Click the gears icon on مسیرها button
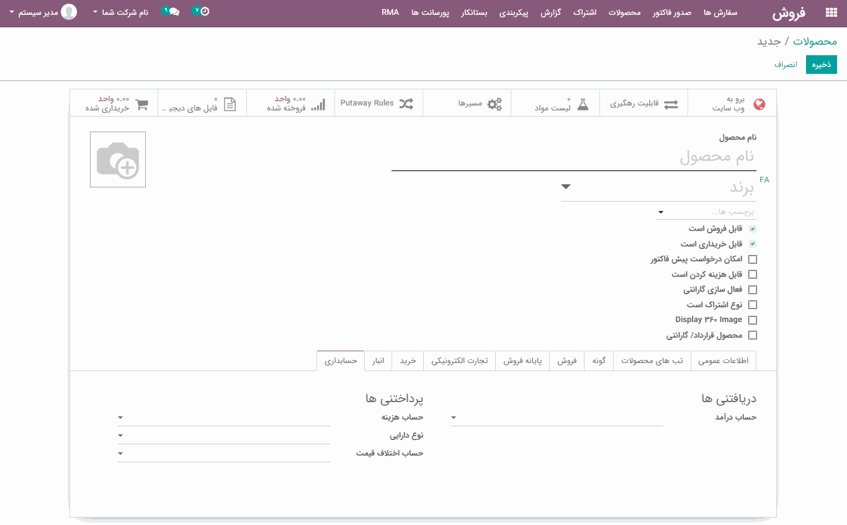847x525 pixels. (495, 104)
